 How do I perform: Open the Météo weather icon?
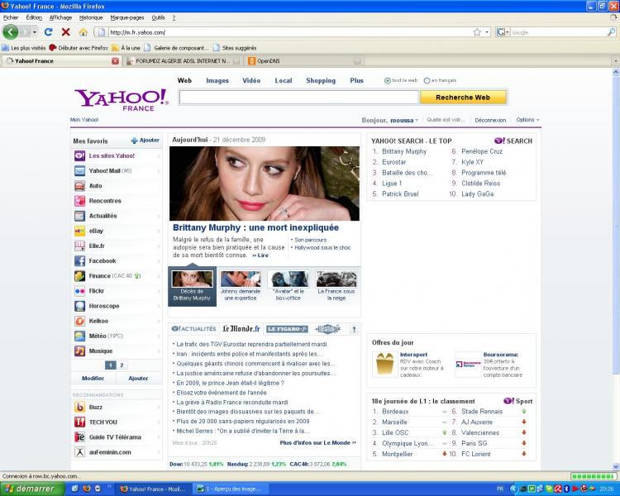point(79,336)
